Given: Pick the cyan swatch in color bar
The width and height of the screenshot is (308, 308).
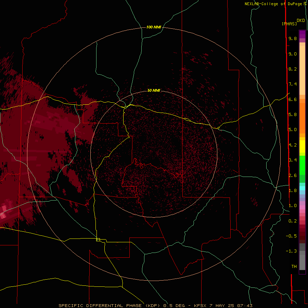Looking at the screenshot, I should pos(302,188).
